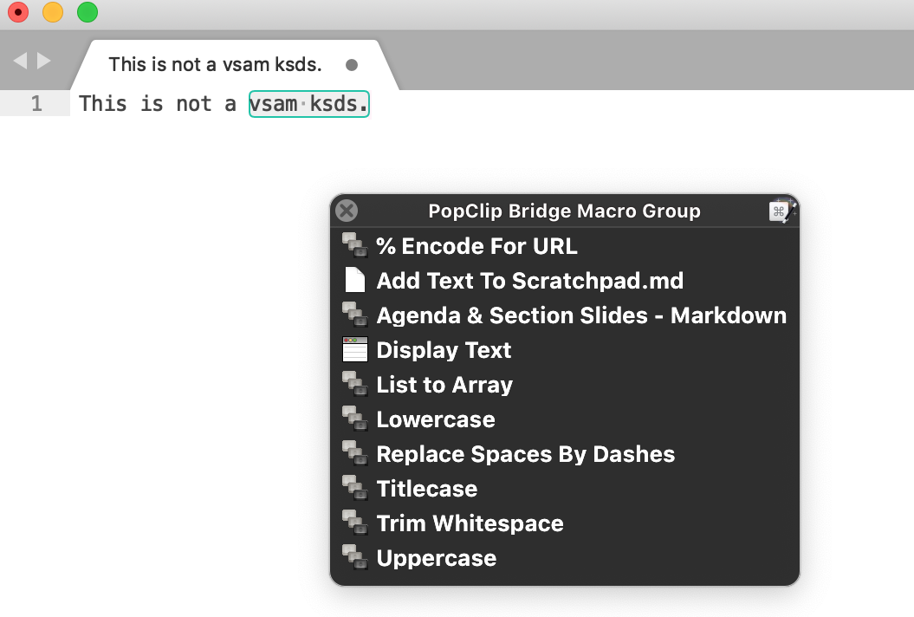Click the macro icon beside Titlecase

tap(355, 489)
